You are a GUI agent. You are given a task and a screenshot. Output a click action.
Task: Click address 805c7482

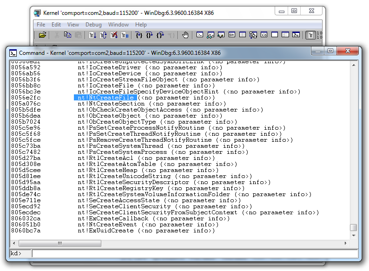click(x=26, y=152)
